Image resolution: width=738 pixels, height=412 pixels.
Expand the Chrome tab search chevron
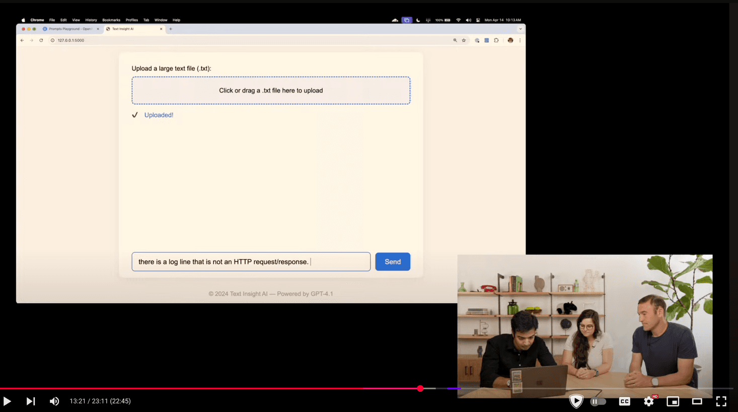coord(520,29)
